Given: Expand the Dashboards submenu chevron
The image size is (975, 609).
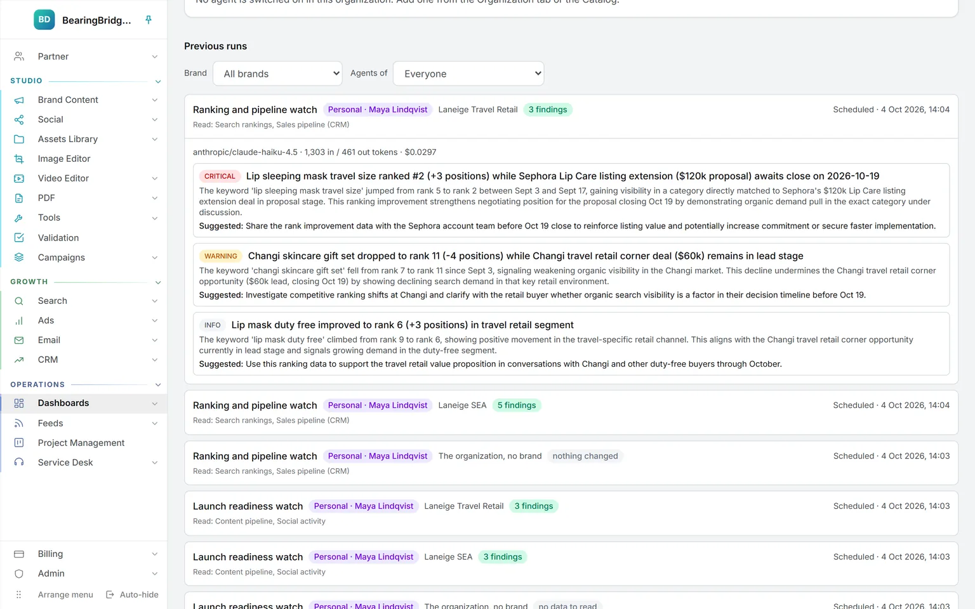Looking at the screenshot, I should coord(155,404).
